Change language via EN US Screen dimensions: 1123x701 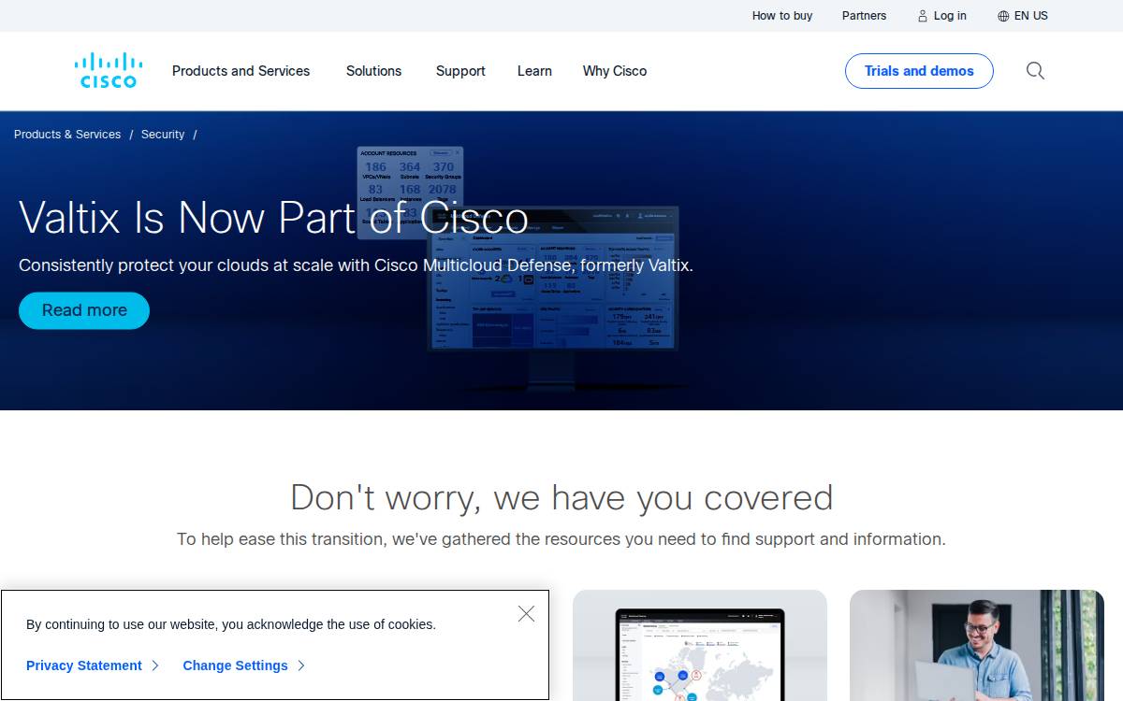(1030, 16)
